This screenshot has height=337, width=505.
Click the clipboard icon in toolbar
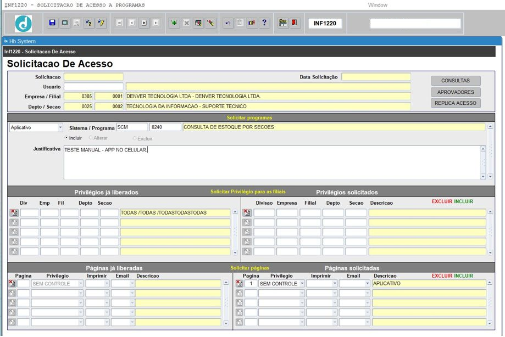[x=240, y=23]
